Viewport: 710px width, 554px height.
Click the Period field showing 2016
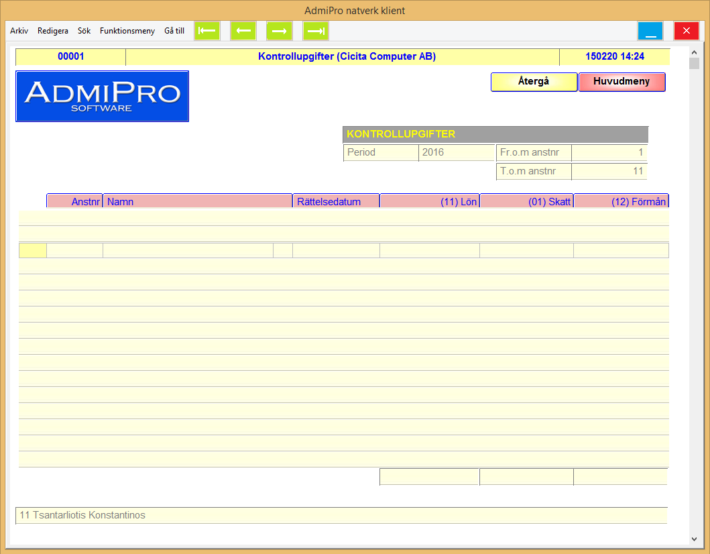457,152
